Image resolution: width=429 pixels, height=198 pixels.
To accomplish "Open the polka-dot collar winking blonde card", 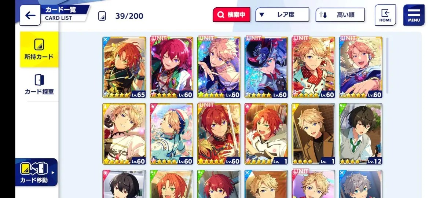I will point(313,67).
